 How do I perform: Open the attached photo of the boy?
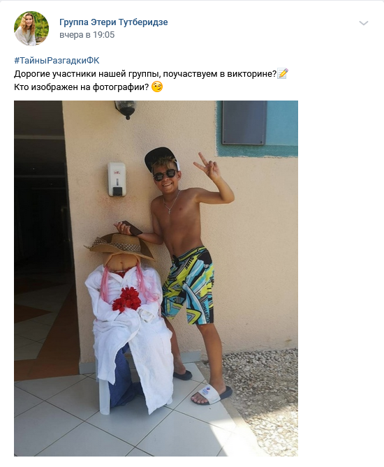[156, 278]
